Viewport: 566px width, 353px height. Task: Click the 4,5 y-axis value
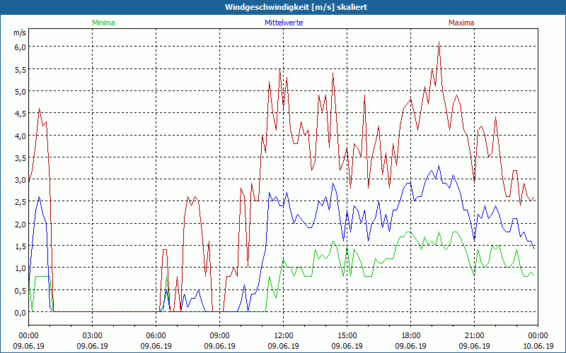(x=21, y=114)
